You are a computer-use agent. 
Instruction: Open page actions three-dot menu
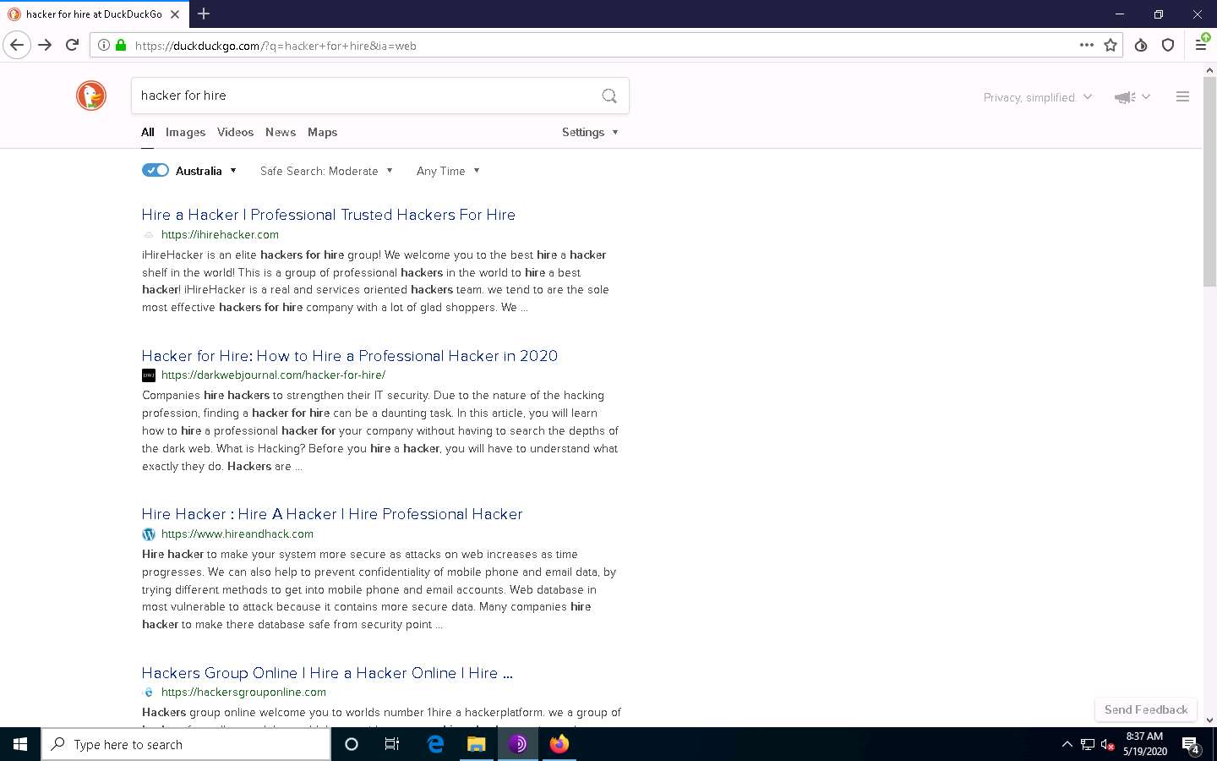pos(1087,46)
